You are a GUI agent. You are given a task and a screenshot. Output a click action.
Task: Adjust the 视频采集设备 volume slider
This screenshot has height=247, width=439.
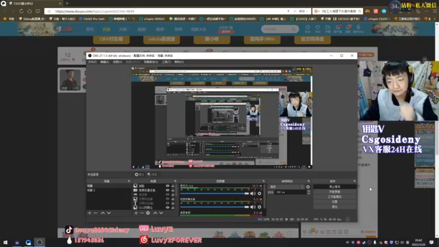[x=215, y=207]
